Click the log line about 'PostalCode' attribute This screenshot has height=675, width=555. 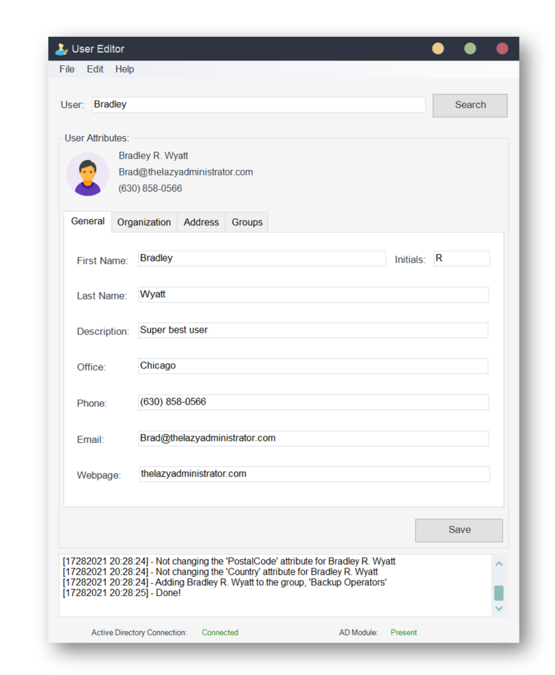pyautogui.click(x=229, y=562)
